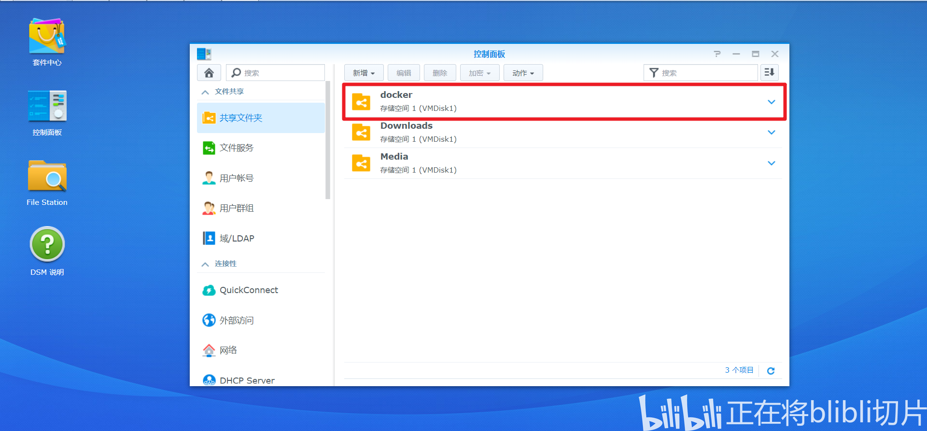Open 文件服务 in the sidebar

261,148
